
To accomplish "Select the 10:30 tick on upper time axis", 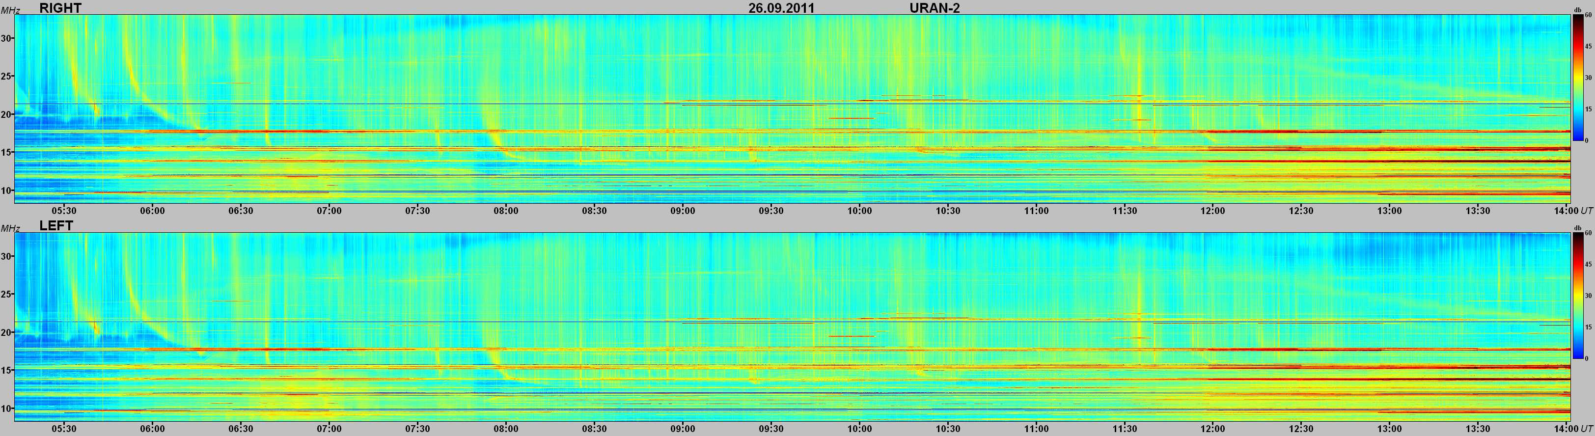I will 947,211.
